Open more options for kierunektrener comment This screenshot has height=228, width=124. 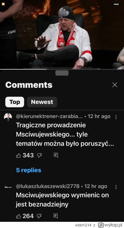click(116, 117)
